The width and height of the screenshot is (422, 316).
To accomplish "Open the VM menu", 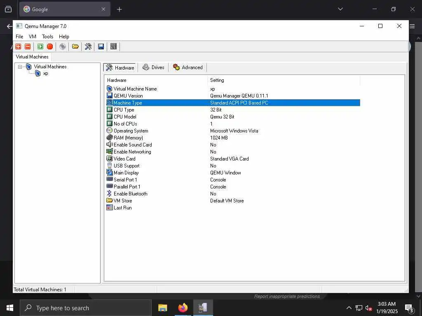I will (x=32, y=37).
